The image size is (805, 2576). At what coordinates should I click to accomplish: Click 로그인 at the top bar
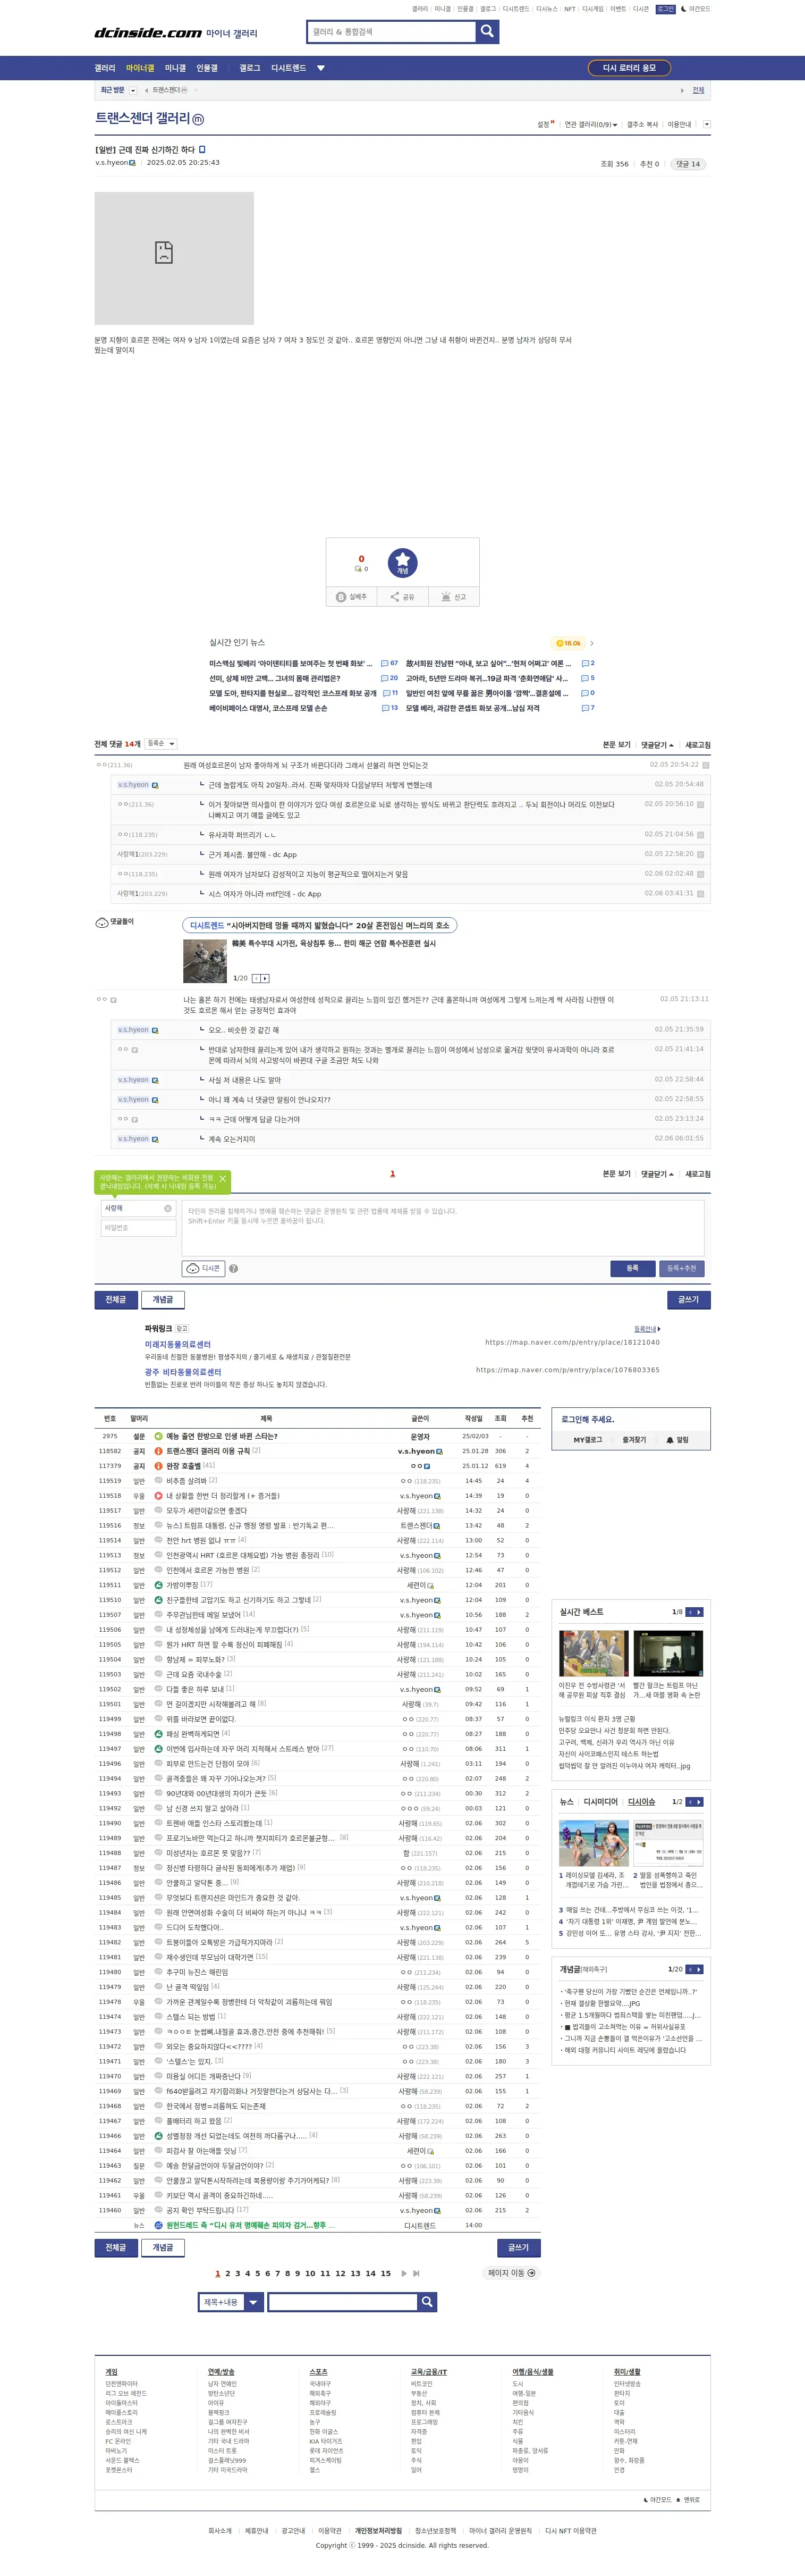pos(665,9)
